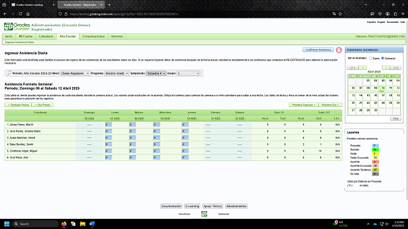Screen dimensions: 408x229
Task: Click the volume icon in system tray
Action: [x=387, y=224]
